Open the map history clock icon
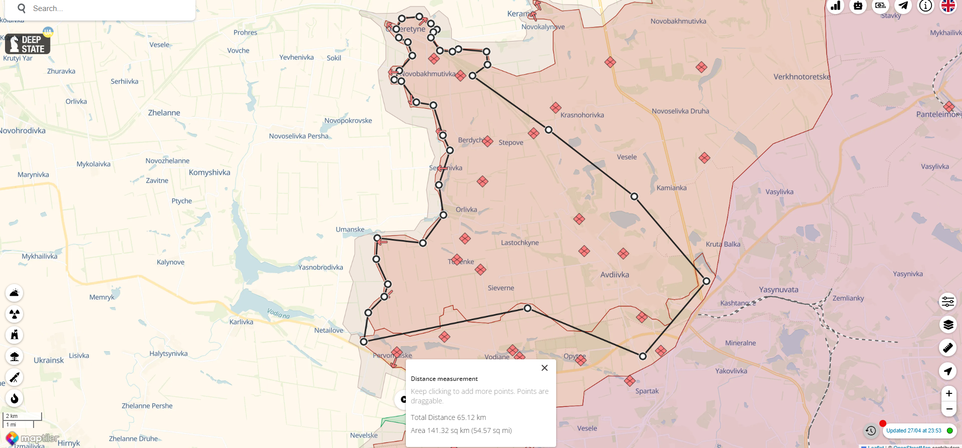 click(871, 430)
